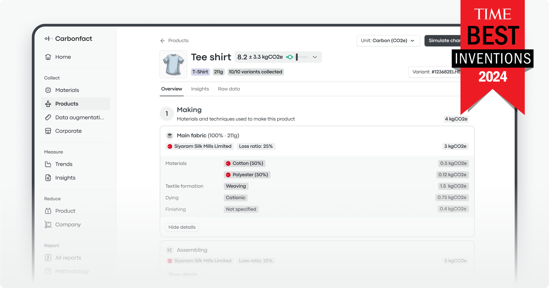
Task: Click the Insights document icon in sidebar
Action: coord(48,178)
